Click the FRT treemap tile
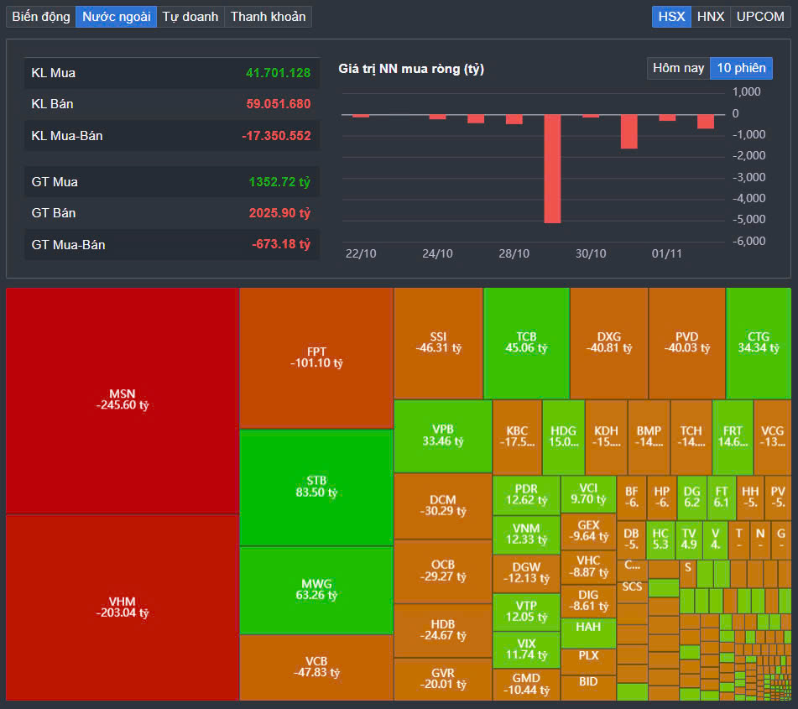This screenshot has width=798, height=709. click(x=733, y=437)
